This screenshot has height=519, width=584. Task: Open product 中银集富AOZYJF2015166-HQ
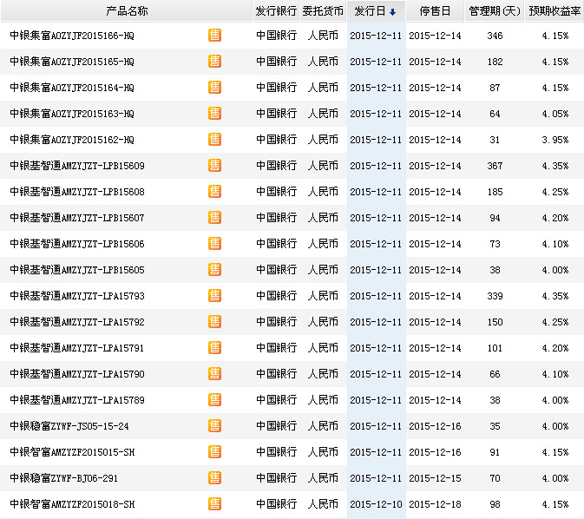click(72, 36)
